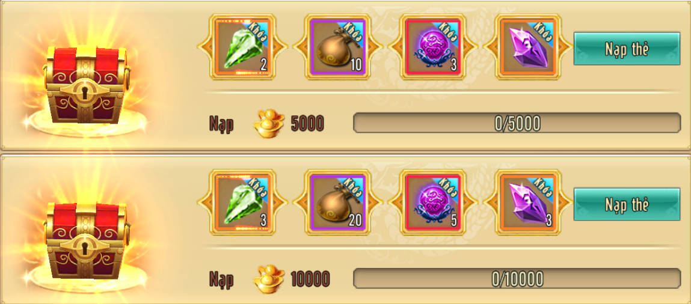Click the Khóa tag on the first green crystal

(257, 31)
